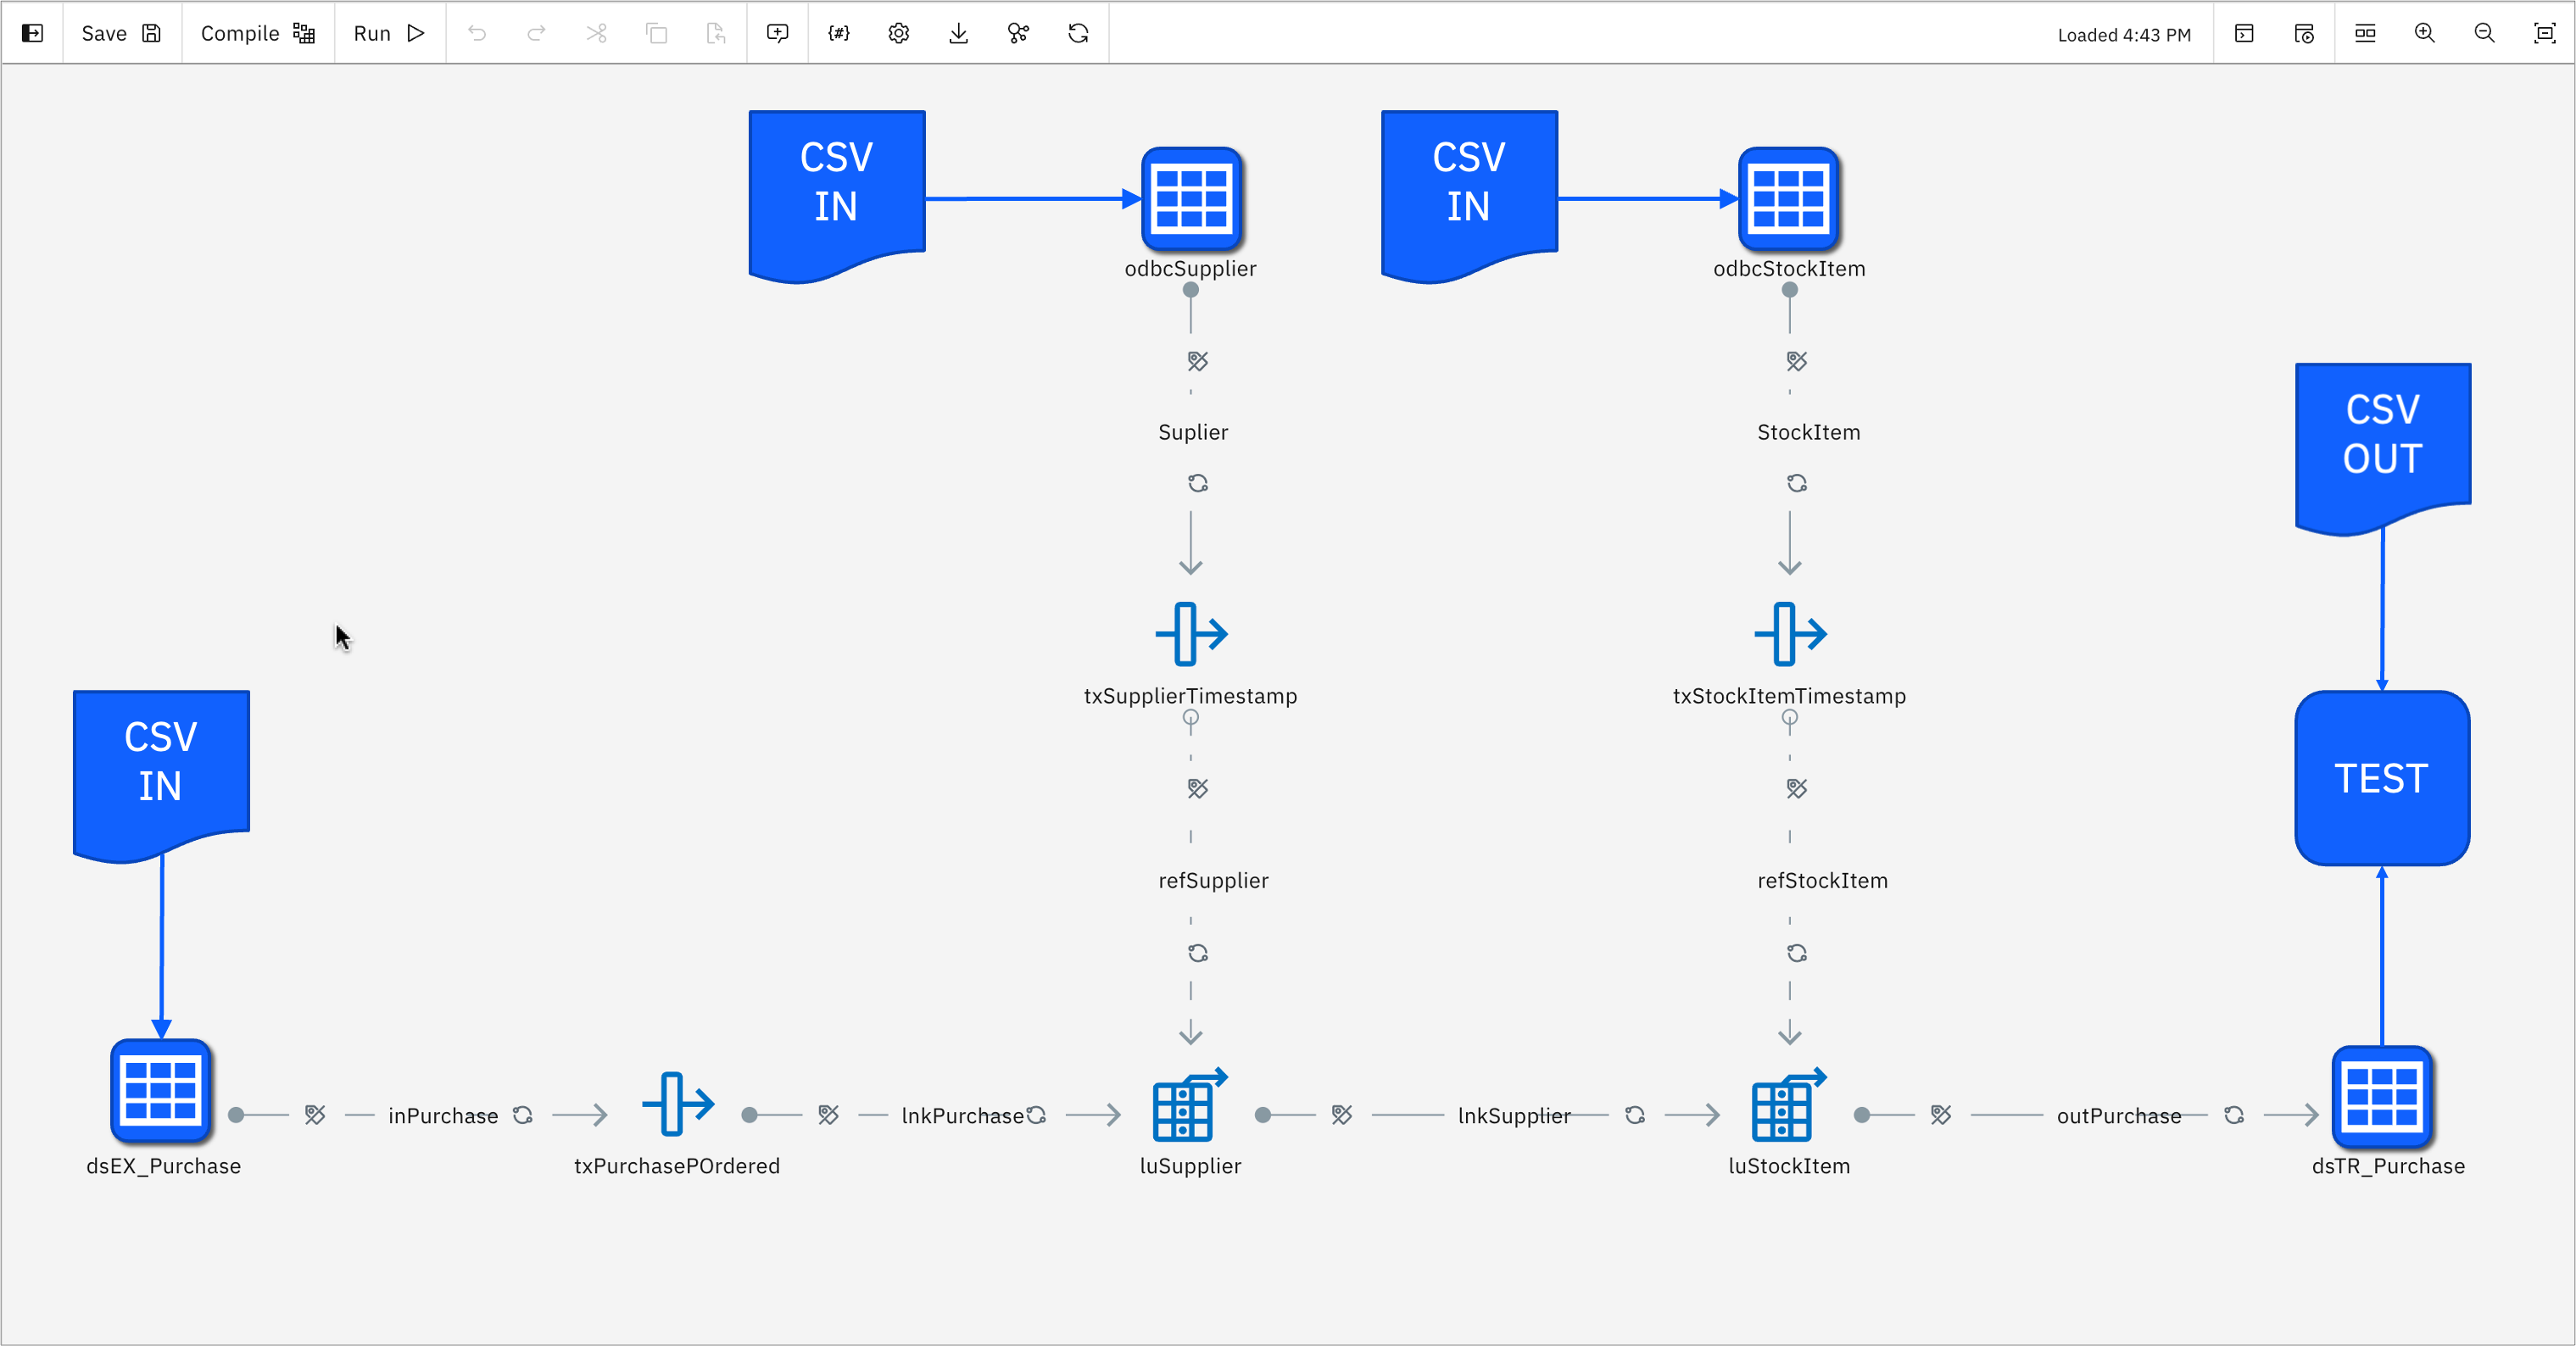Zoom in on the canvas
Image resolution: width=2576 pixels, height=1346 pixels.
coord(2425,33)
